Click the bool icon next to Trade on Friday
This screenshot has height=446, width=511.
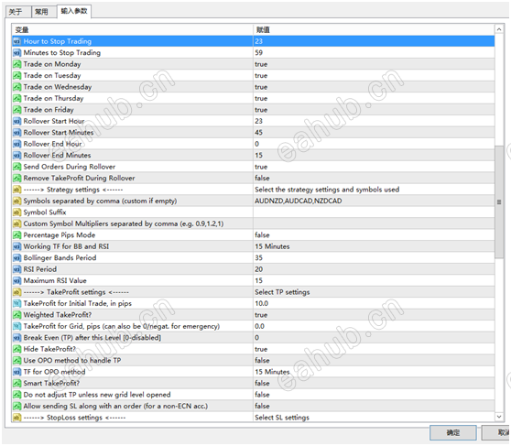click(x=17, y=110)
